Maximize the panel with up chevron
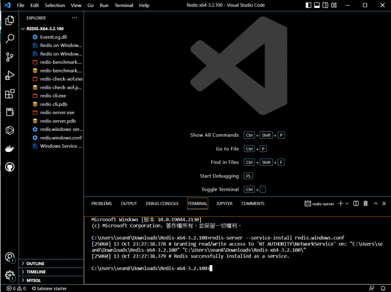 (x=376, y=203)
